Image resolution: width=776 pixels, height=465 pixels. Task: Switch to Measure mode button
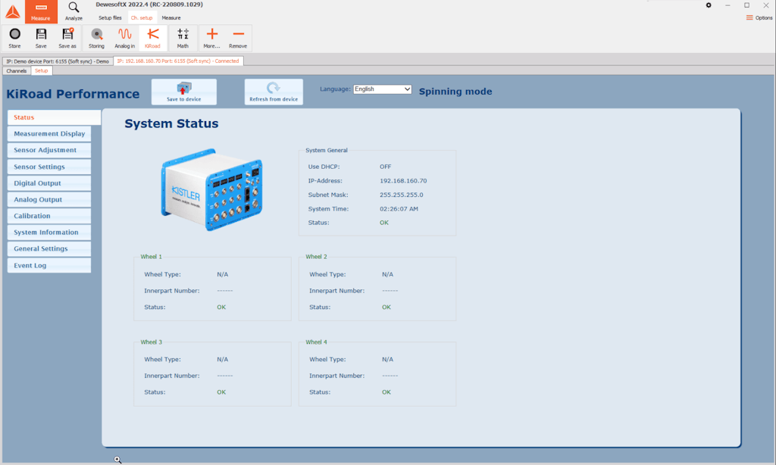(41, 11)
